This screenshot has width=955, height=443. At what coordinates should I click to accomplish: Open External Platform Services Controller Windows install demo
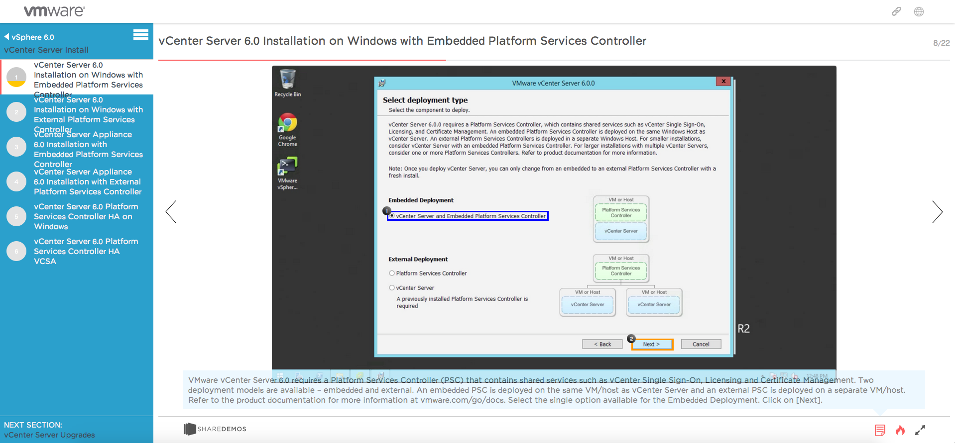coord(89,114)
